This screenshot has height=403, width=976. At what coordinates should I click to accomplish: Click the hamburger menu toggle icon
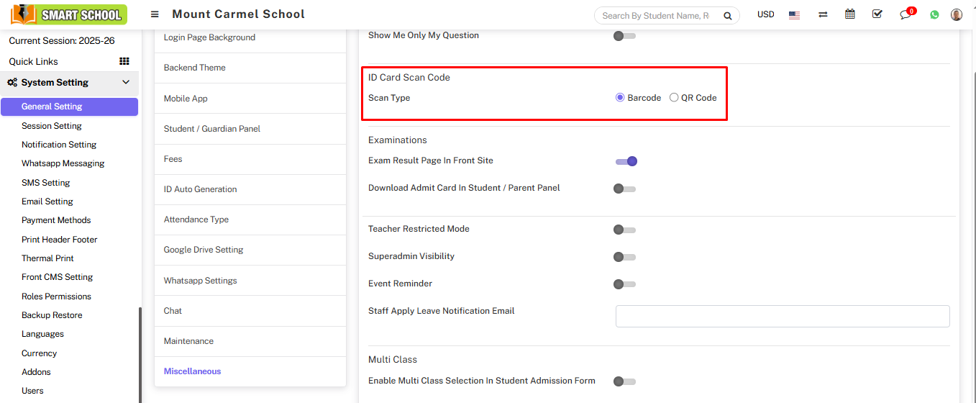click(155, 14)
